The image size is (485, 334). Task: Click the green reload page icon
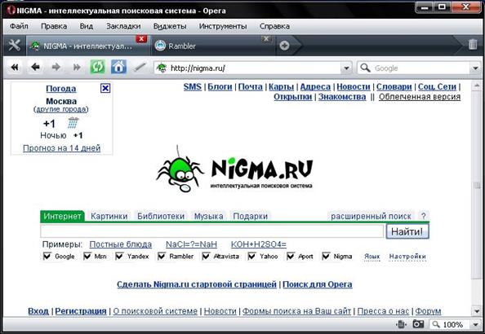click(x=97, y=67)
